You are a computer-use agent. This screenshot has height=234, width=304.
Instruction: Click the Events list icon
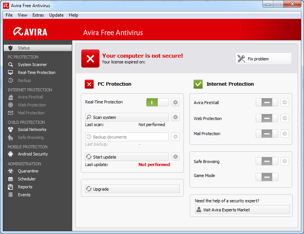click(11, 195)
